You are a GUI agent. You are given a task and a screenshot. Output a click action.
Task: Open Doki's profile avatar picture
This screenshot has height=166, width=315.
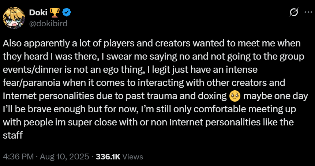14,18
